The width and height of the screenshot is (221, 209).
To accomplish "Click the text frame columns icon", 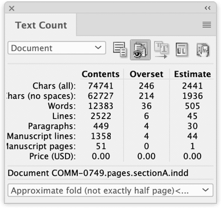I will pyautogui.click(x=181, y=50).
